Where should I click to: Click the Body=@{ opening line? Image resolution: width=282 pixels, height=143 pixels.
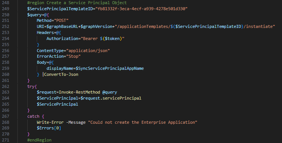click(45, 63)
